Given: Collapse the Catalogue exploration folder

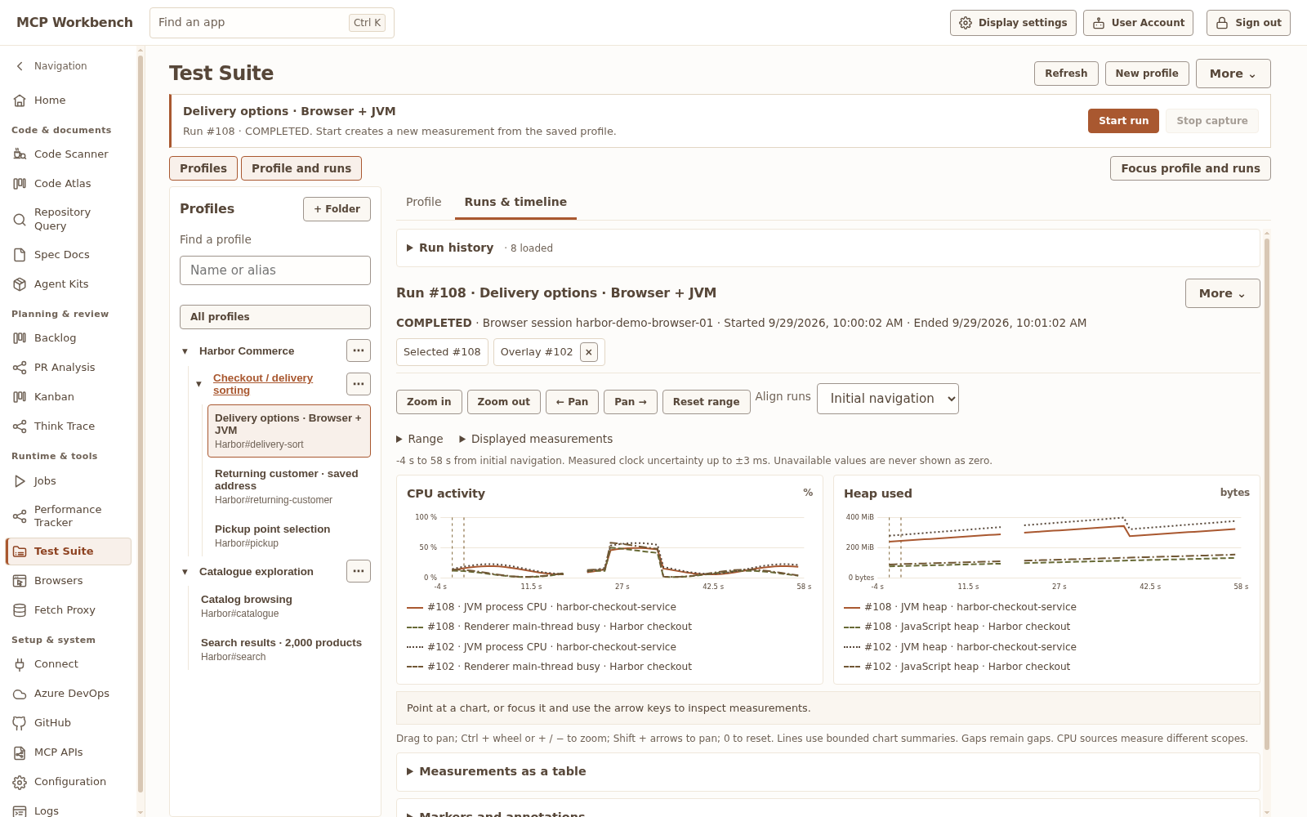Looking at the screenshot, I should 185,572.
